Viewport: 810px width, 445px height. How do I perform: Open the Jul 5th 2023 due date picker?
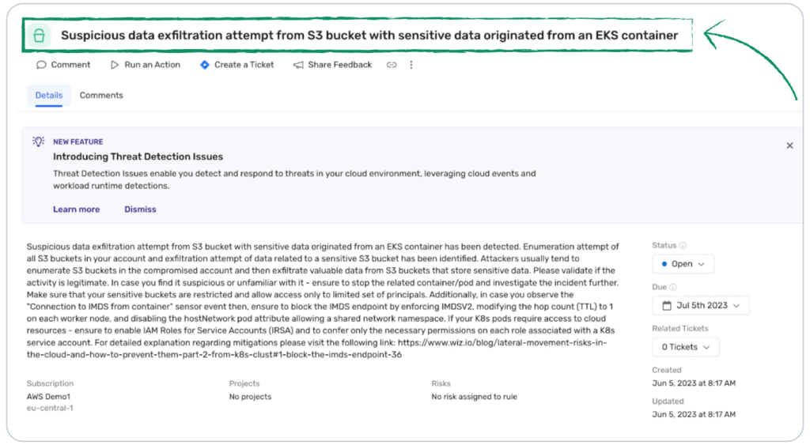click(700, 305)
